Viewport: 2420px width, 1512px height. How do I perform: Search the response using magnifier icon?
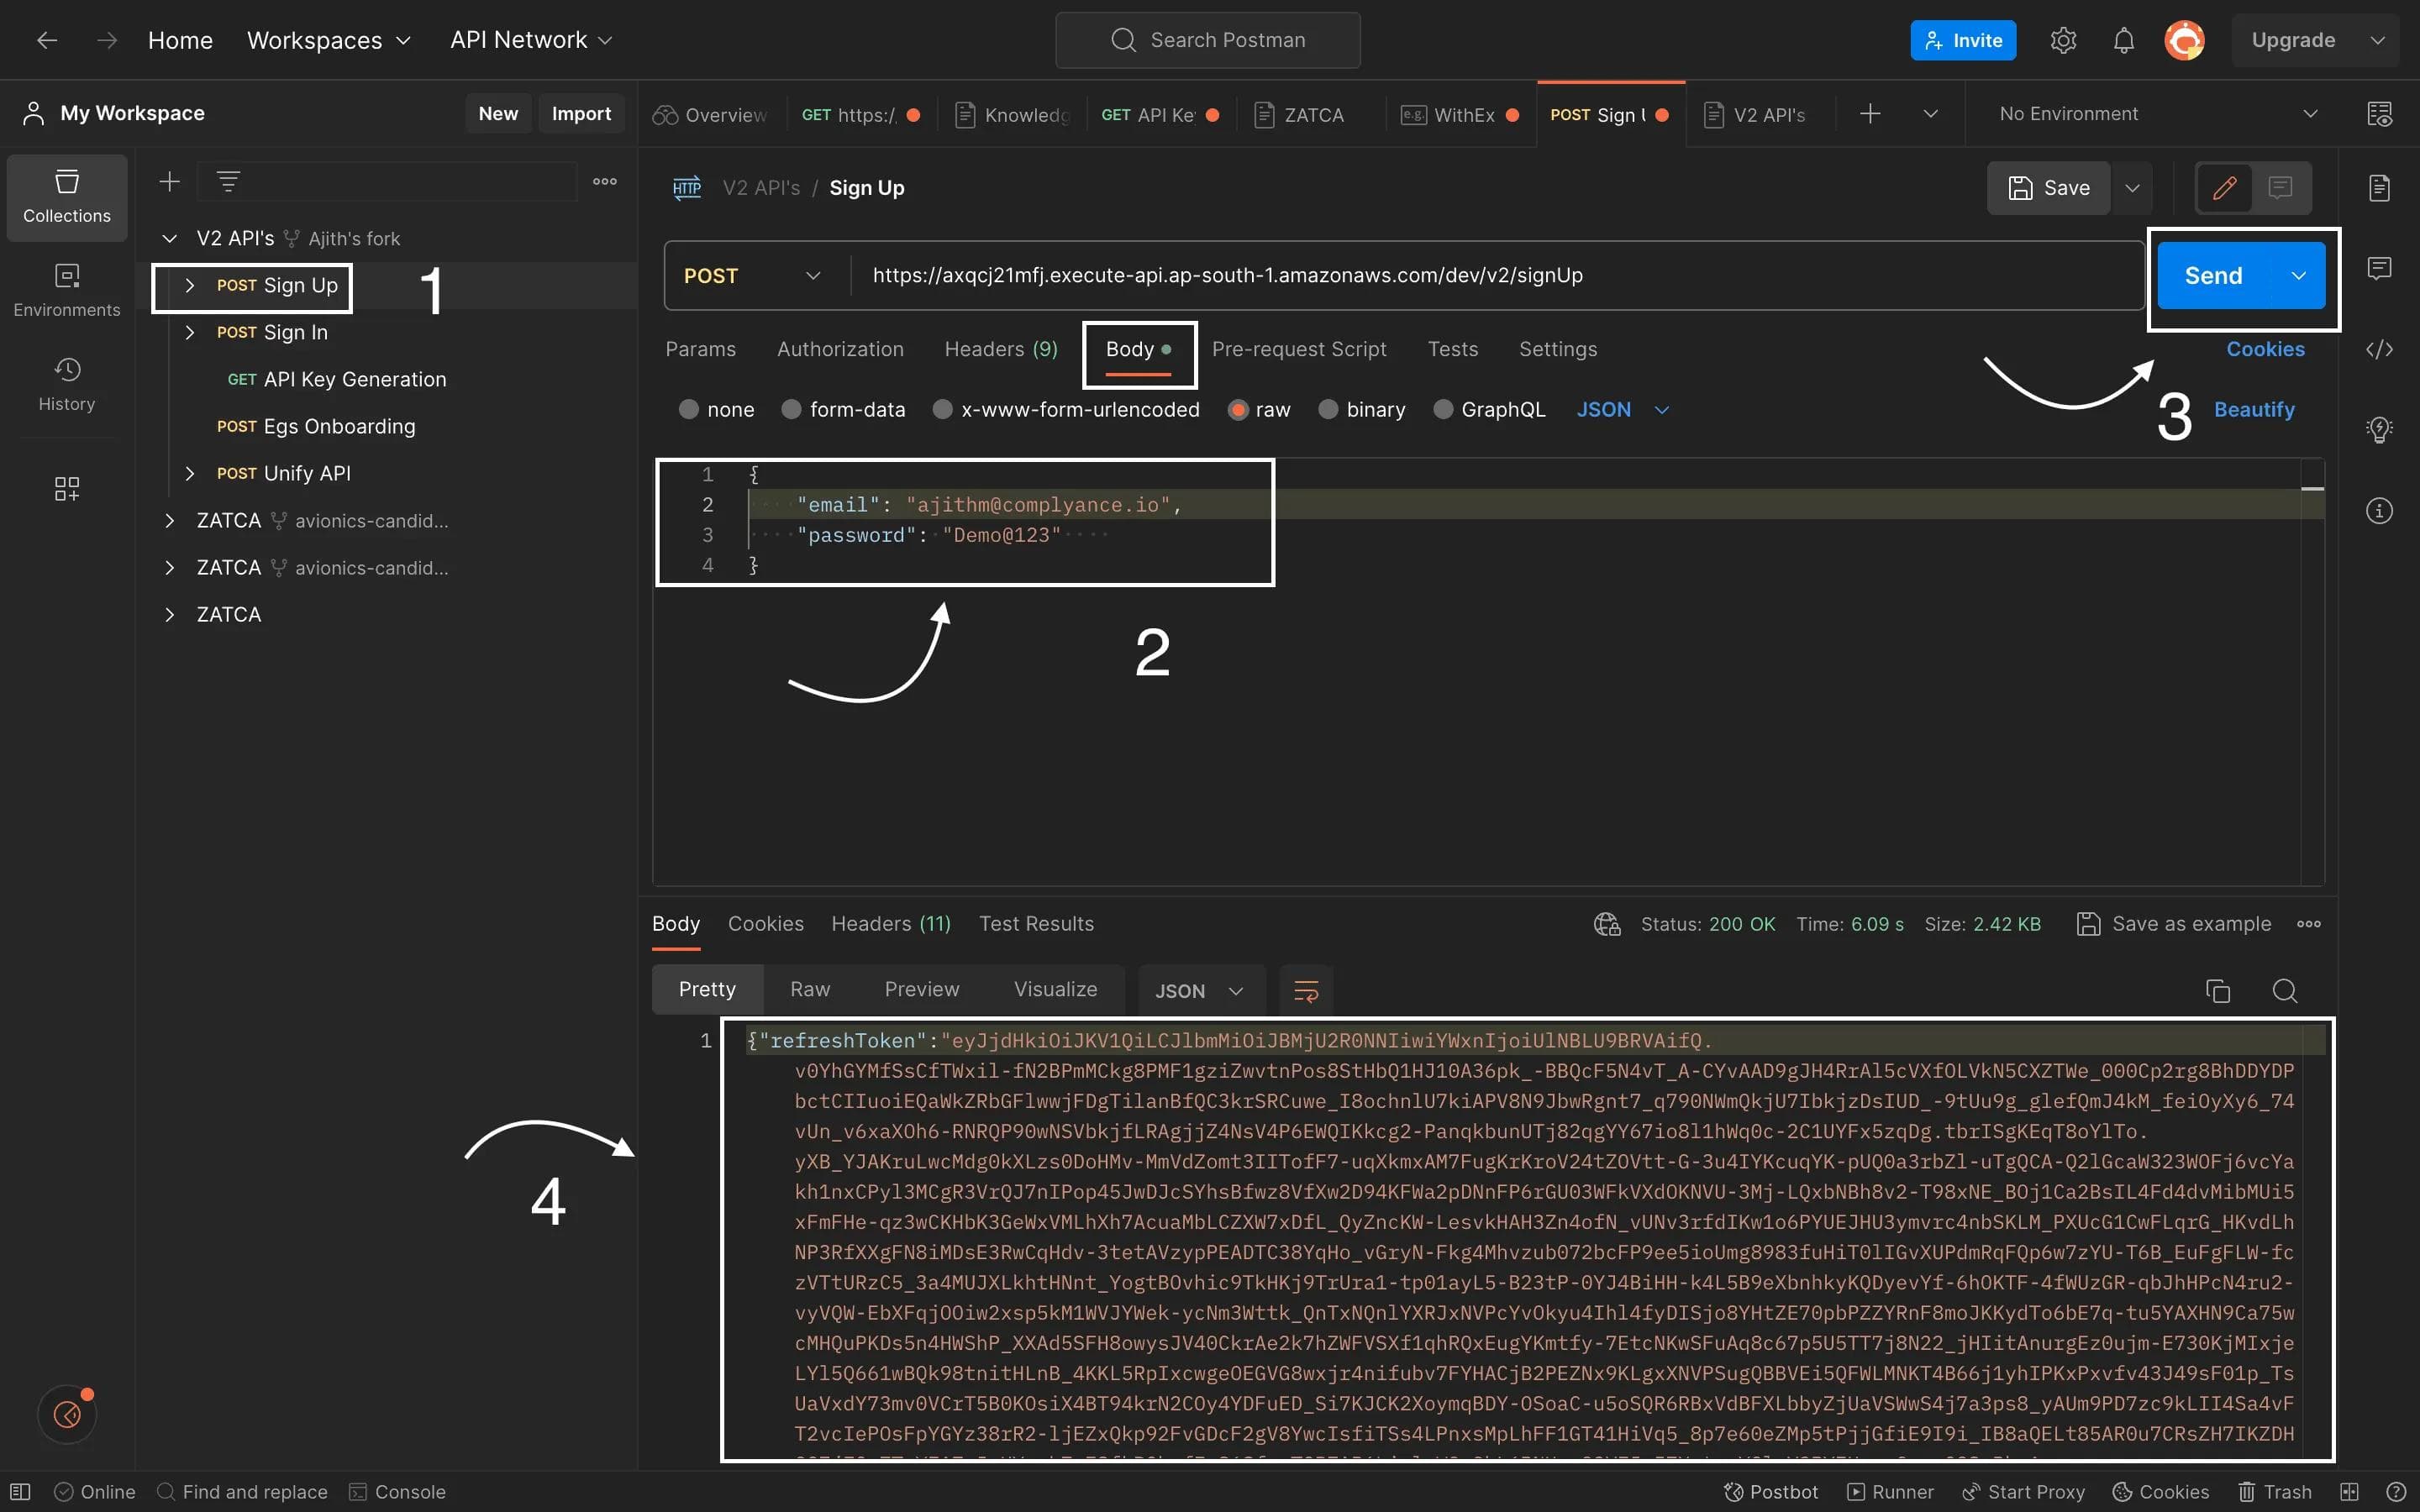tap(2284, 991)
